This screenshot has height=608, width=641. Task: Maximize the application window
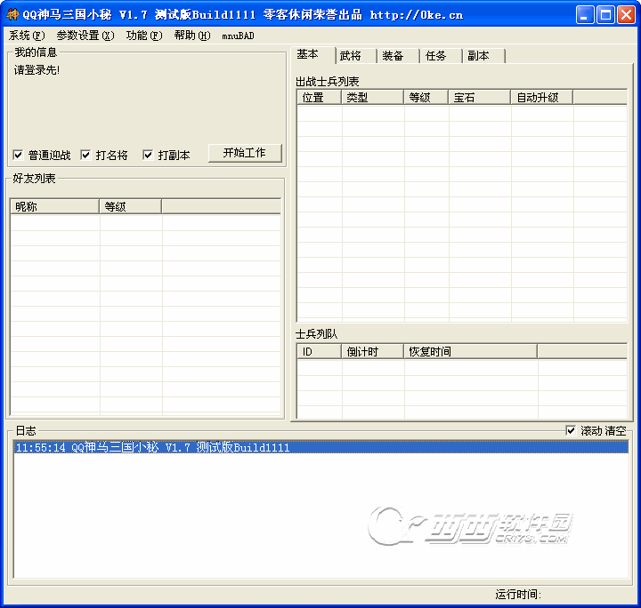pos(605,15)
